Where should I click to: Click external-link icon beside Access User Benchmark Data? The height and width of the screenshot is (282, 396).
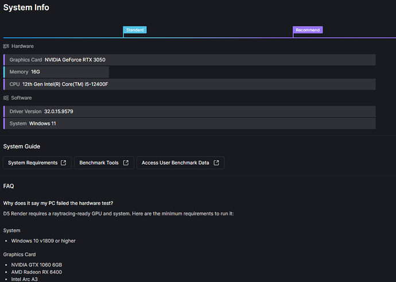[216, 163]
